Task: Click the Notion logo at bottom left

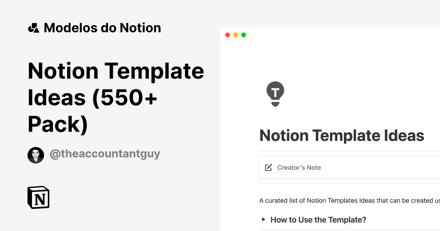Action: pos(38,197)
